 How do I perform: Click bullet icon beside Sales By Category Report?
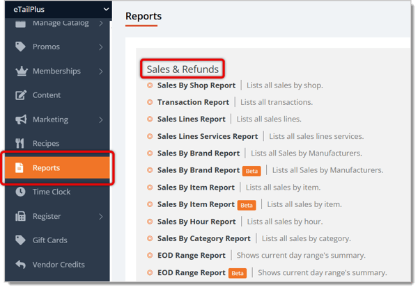150,238
